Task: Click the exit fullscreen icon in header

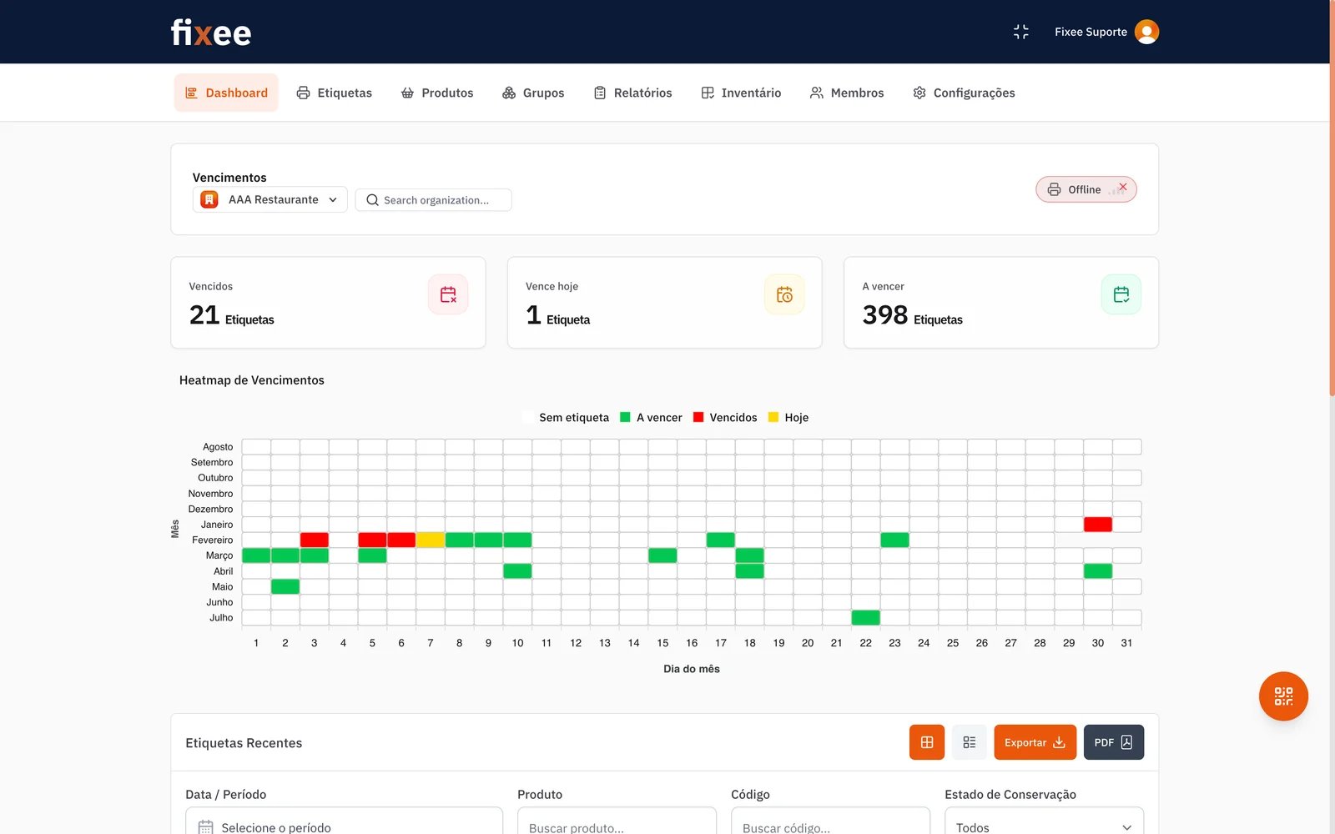Action: tap(1020, 32)
